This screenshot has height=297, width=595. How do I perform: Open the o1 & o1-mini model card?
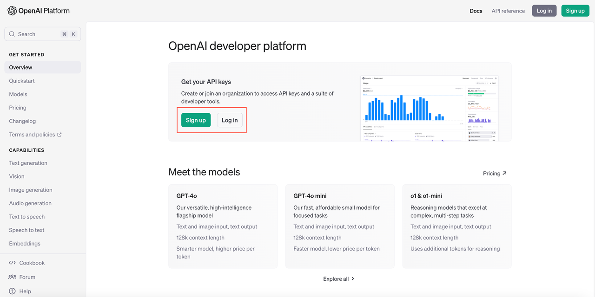[457, 226]
